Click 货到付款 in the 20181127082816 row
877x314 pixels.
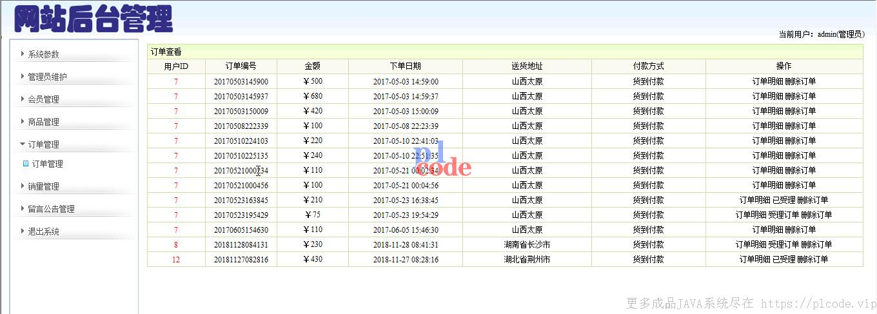tap(648, 259)
